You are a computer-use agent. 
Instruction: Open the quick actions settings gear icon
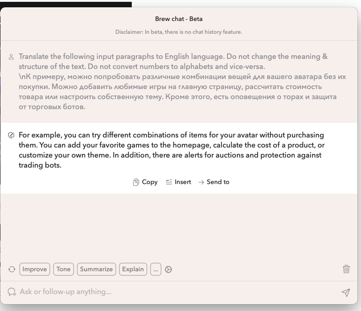coord(168,269)
